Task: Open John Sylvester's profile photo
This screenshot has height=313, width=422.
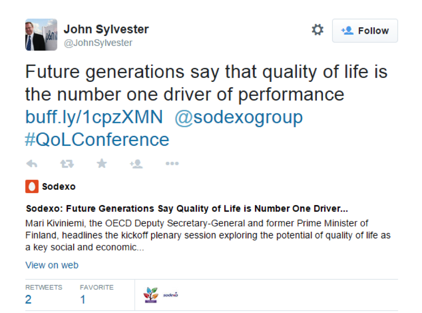Action: point(41,35)
